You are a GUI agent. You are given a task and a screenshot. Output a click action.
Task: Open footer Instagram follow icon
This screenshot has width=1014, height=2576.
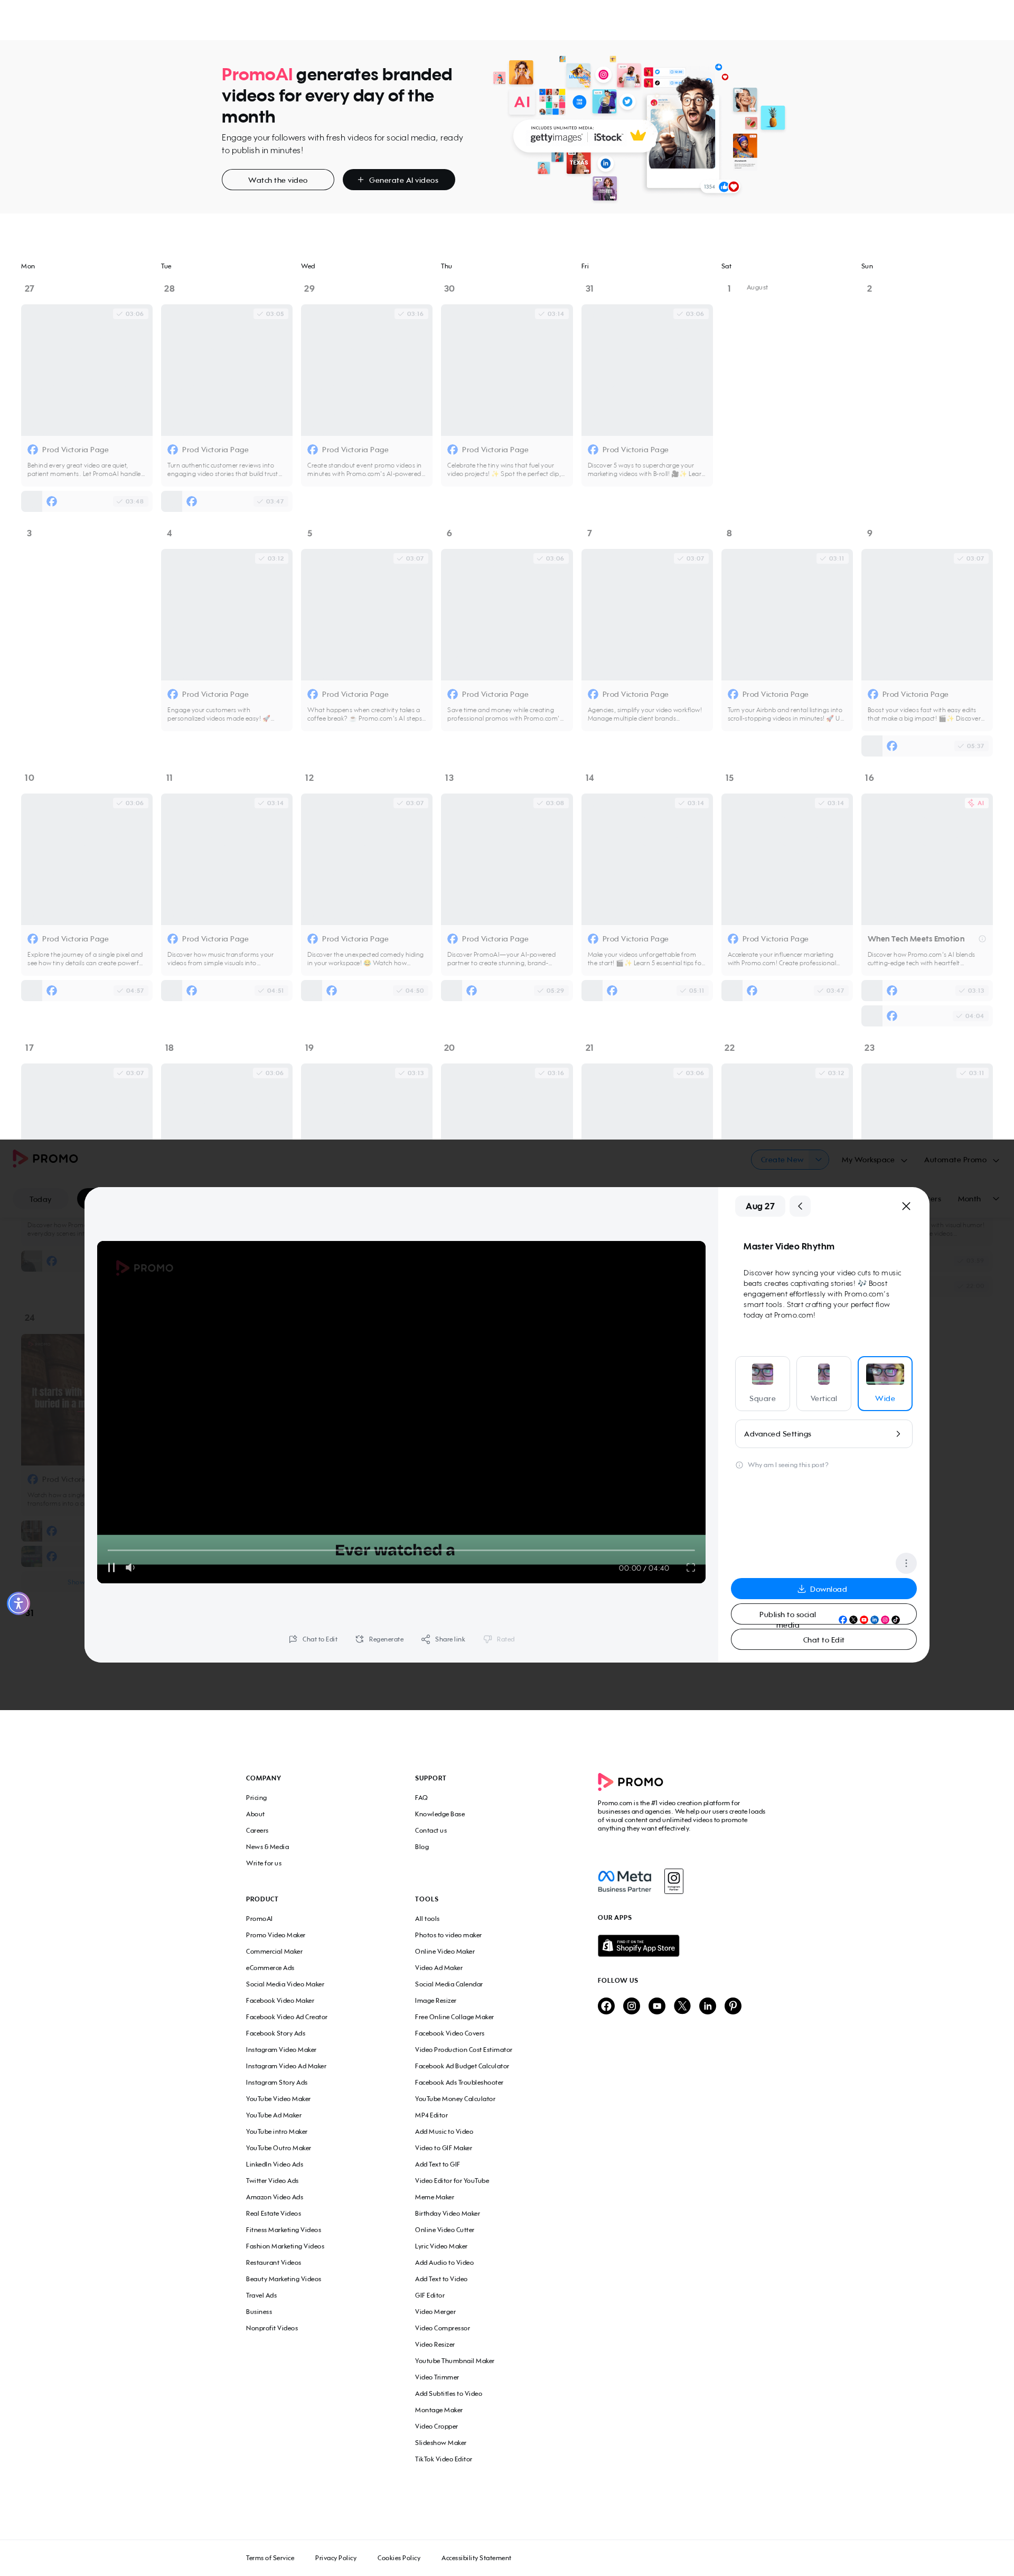631,2006
